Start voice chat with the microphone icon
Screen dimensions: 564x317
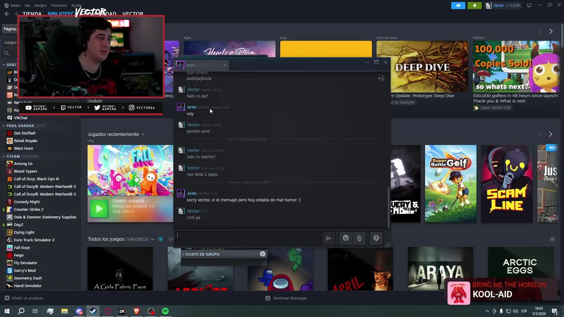(376, 238)
